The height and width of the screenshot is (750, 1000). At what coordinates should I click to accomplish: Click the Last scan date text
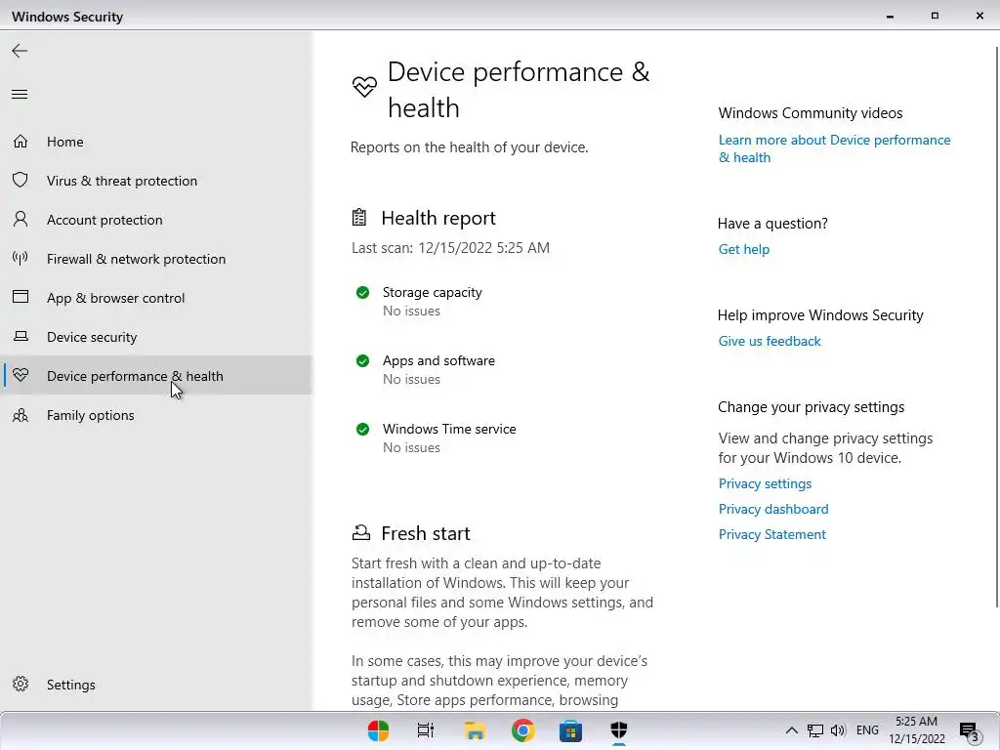click(x=450, y=247)
